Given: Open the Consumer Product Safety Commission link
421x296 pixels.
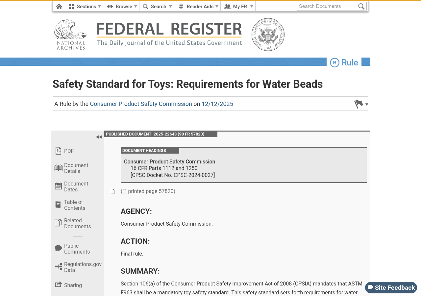Looking at the screenshot, I should tap(141, 104).
